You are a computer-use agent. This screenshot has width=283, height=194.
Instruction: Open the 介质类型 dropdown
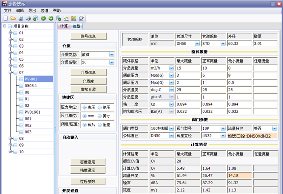111,55
